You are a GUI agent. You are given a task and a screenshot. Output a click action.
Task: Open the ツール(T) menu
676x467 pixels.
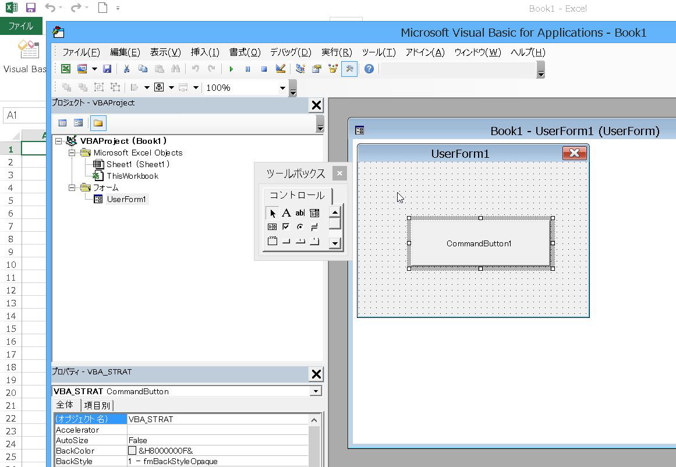[x=378, y=52]
